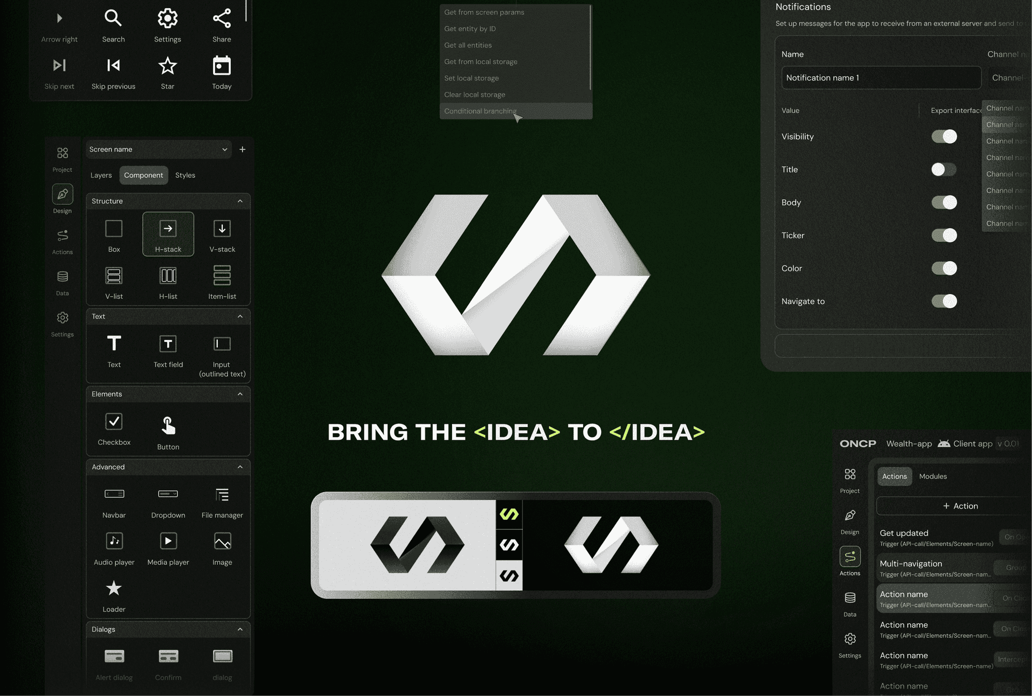Open the Screen name dropdown
The width and height of the screenshot is (1032, 696).
[158, 150]
